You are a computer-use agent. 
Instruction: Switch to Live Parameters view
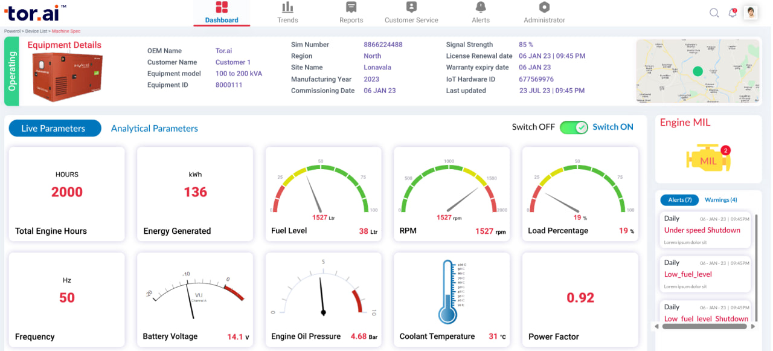click(54, 128)
